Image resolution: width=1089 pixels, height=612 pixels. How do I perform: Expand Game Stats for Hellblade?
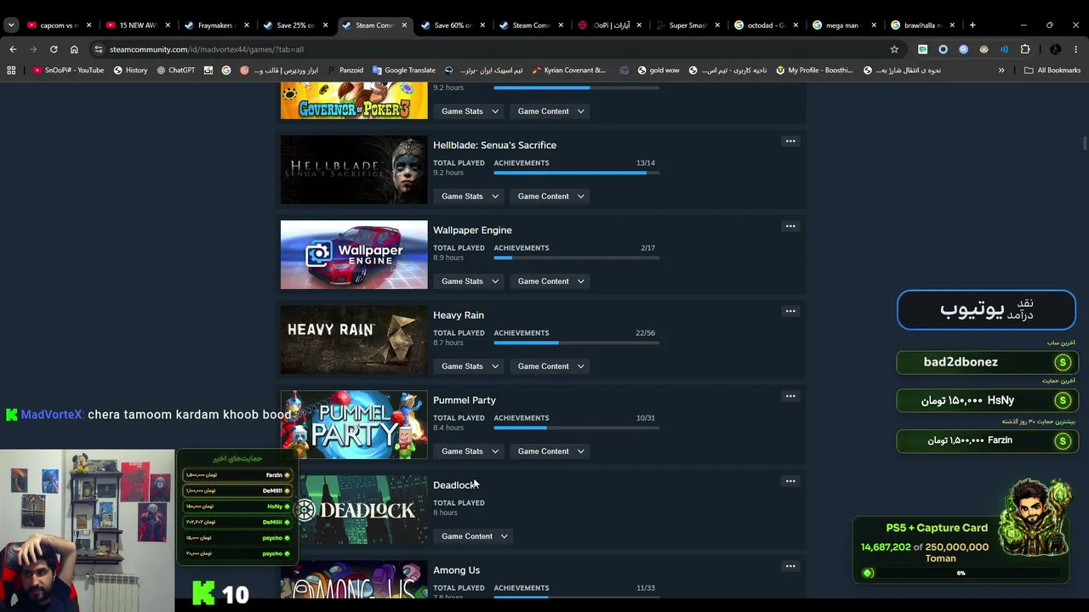pos(470,196)
